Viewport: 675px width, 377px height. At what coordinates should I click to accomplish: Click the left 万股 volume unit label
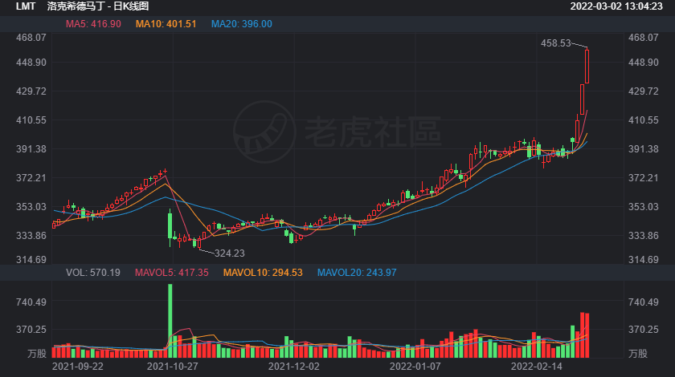pyautogui.click(x=37, y=354)
